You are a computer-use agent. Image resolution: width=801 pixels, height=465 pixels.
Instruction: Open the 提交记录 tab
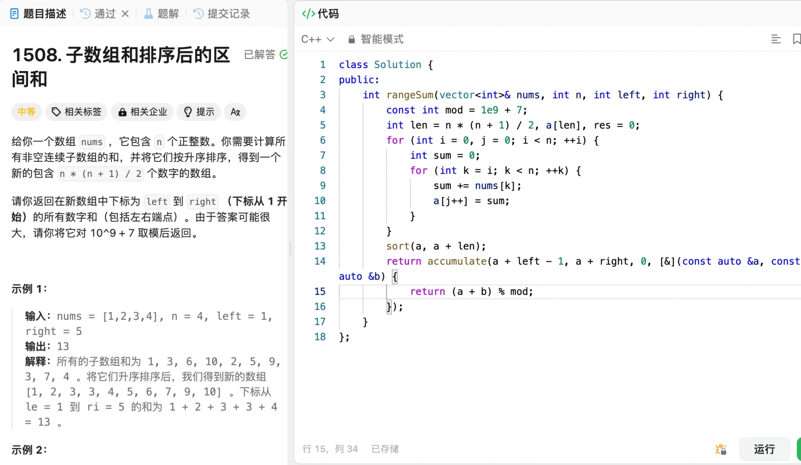coord(222,14)
